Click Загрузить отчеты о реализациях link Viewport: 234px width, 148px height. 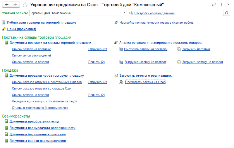point(145,76)
